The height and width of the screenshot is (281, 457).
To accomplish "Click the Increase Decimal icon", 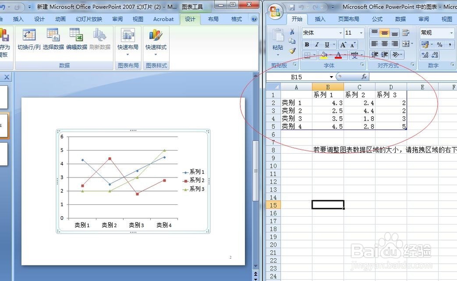I will click(x=425, y=55).
